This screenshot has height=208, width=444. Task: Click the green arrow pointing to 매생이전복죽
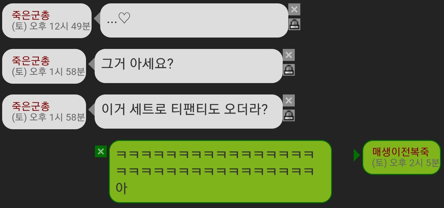[357, 155]
